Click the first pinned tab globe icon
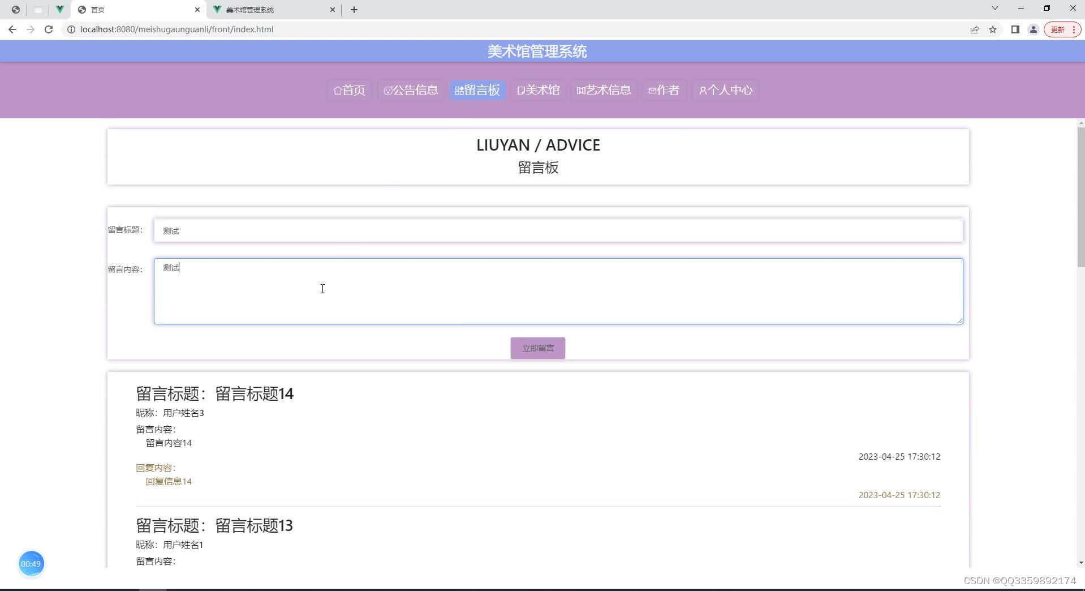The image size is (1085, 591). pyautogui.click(x=16, y=10)
